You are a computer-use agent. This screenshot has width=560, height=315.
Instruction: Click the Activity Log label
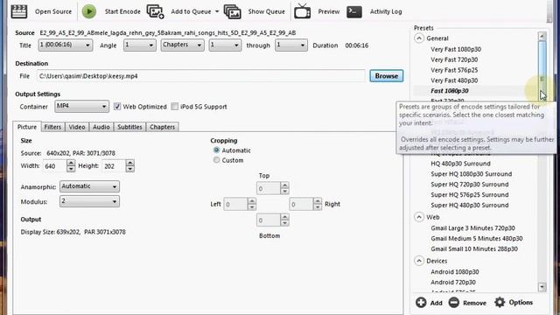tap(386, 11)
